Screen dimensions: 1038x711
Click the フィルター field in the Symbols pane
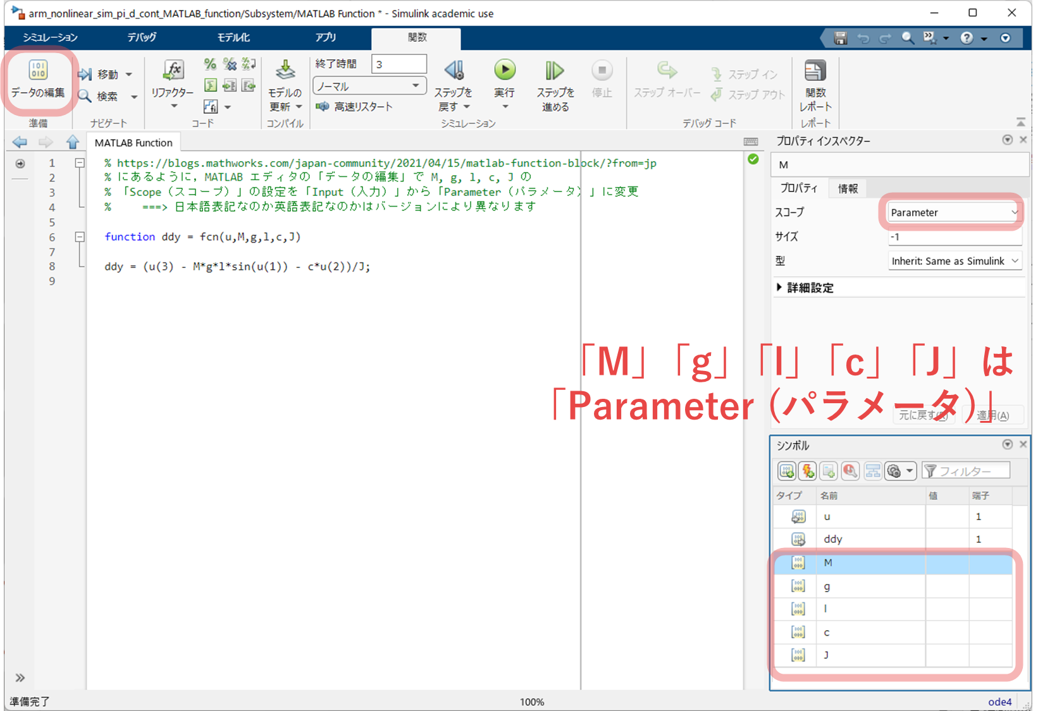click(966, 471)
